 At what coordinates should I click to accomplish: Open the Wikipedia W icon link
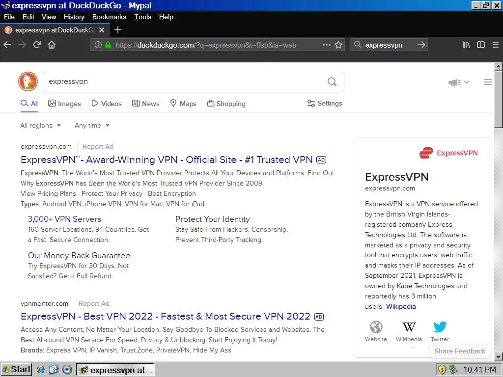tap(409, 327)
